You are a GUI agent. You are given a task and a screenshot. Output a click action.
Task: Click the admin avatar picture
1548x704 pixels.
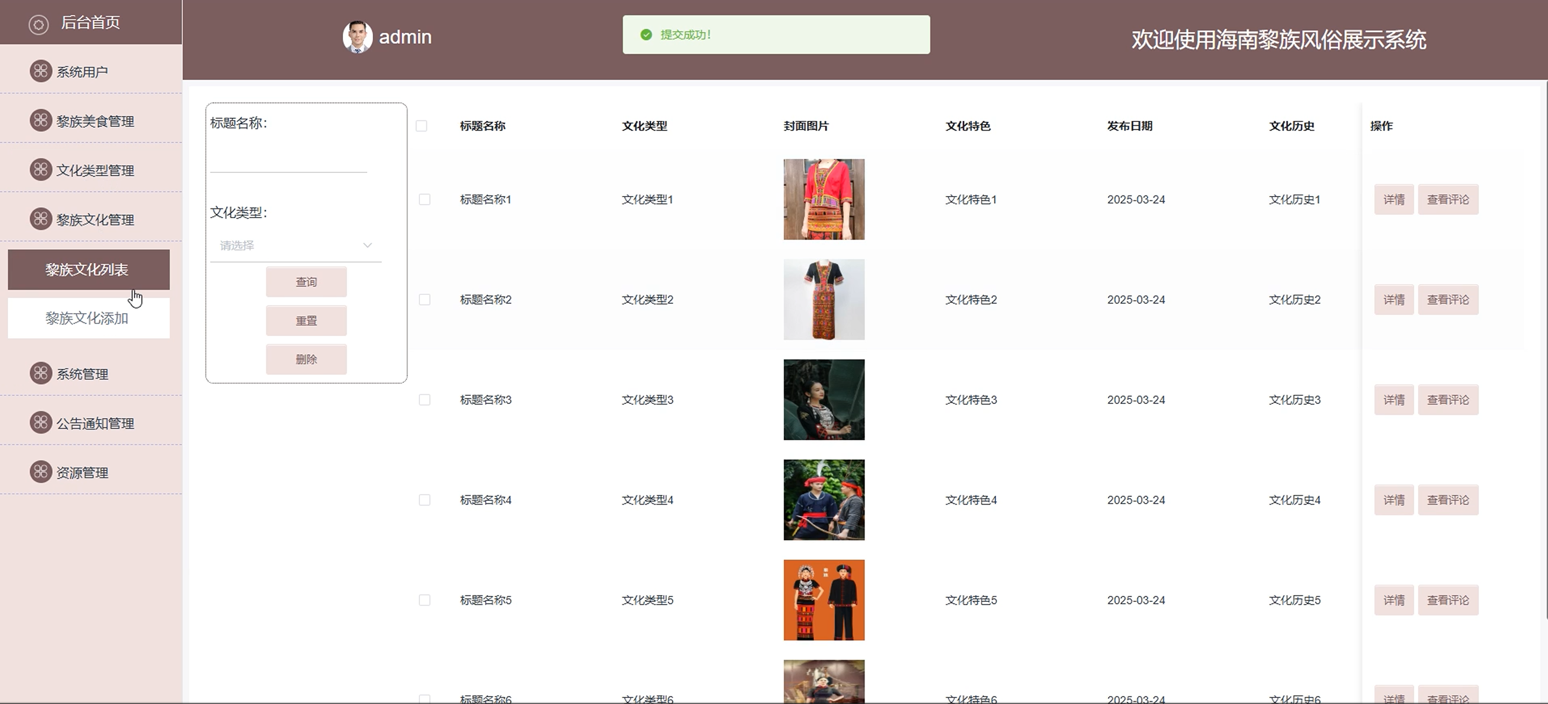click(x=358, y=37)
